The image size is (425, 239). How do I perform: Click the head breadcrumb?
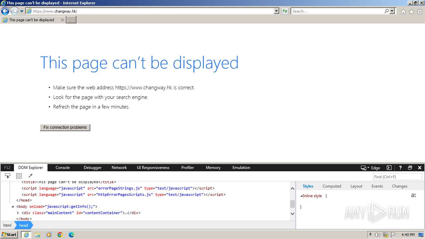click(x=24, y=225)
